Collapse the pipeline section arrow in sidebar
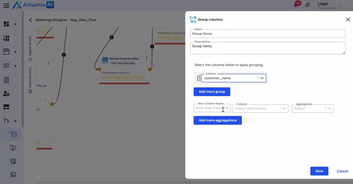Screen dimensions: 353x184 [x=15, y=121]
